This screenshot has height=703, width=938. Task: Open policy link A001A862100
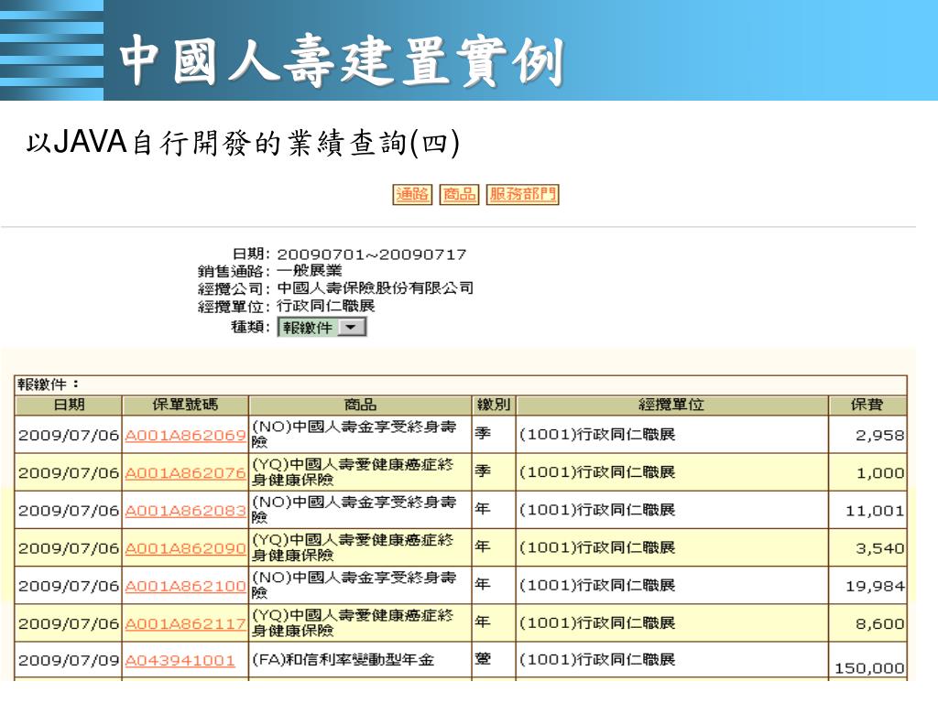click(x=185, y=586)
